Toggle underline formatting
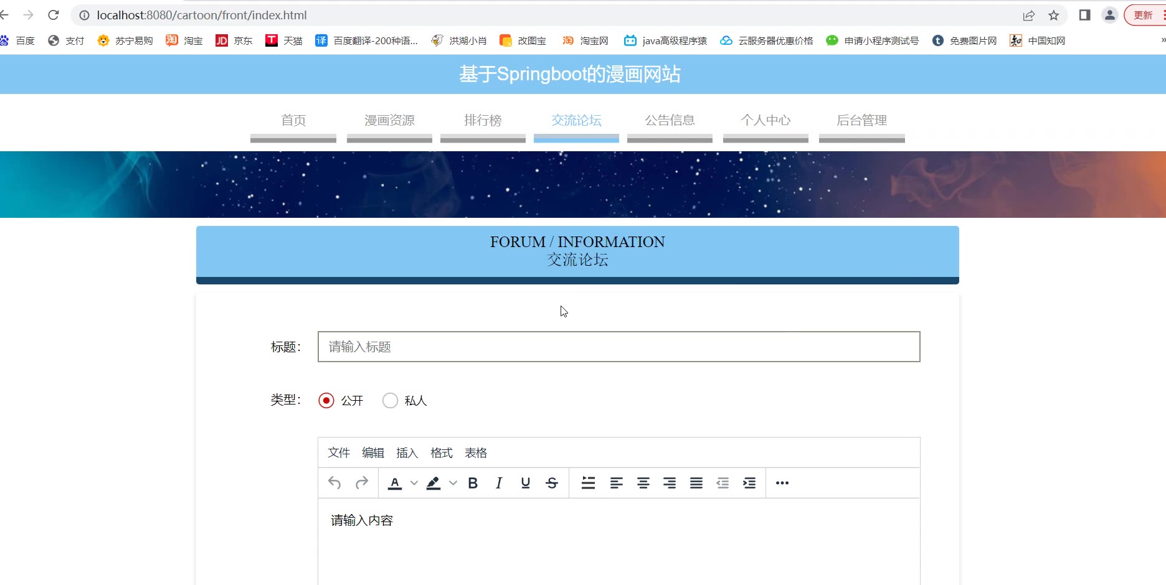The height and width of the screenshot is (585, 1166). click(x=526, y=483)
